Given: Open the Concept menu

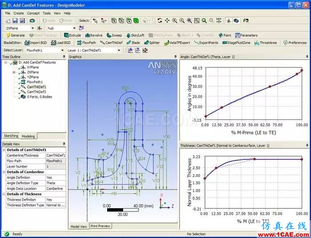Looking at the screenshot, I should click(33, 13).
